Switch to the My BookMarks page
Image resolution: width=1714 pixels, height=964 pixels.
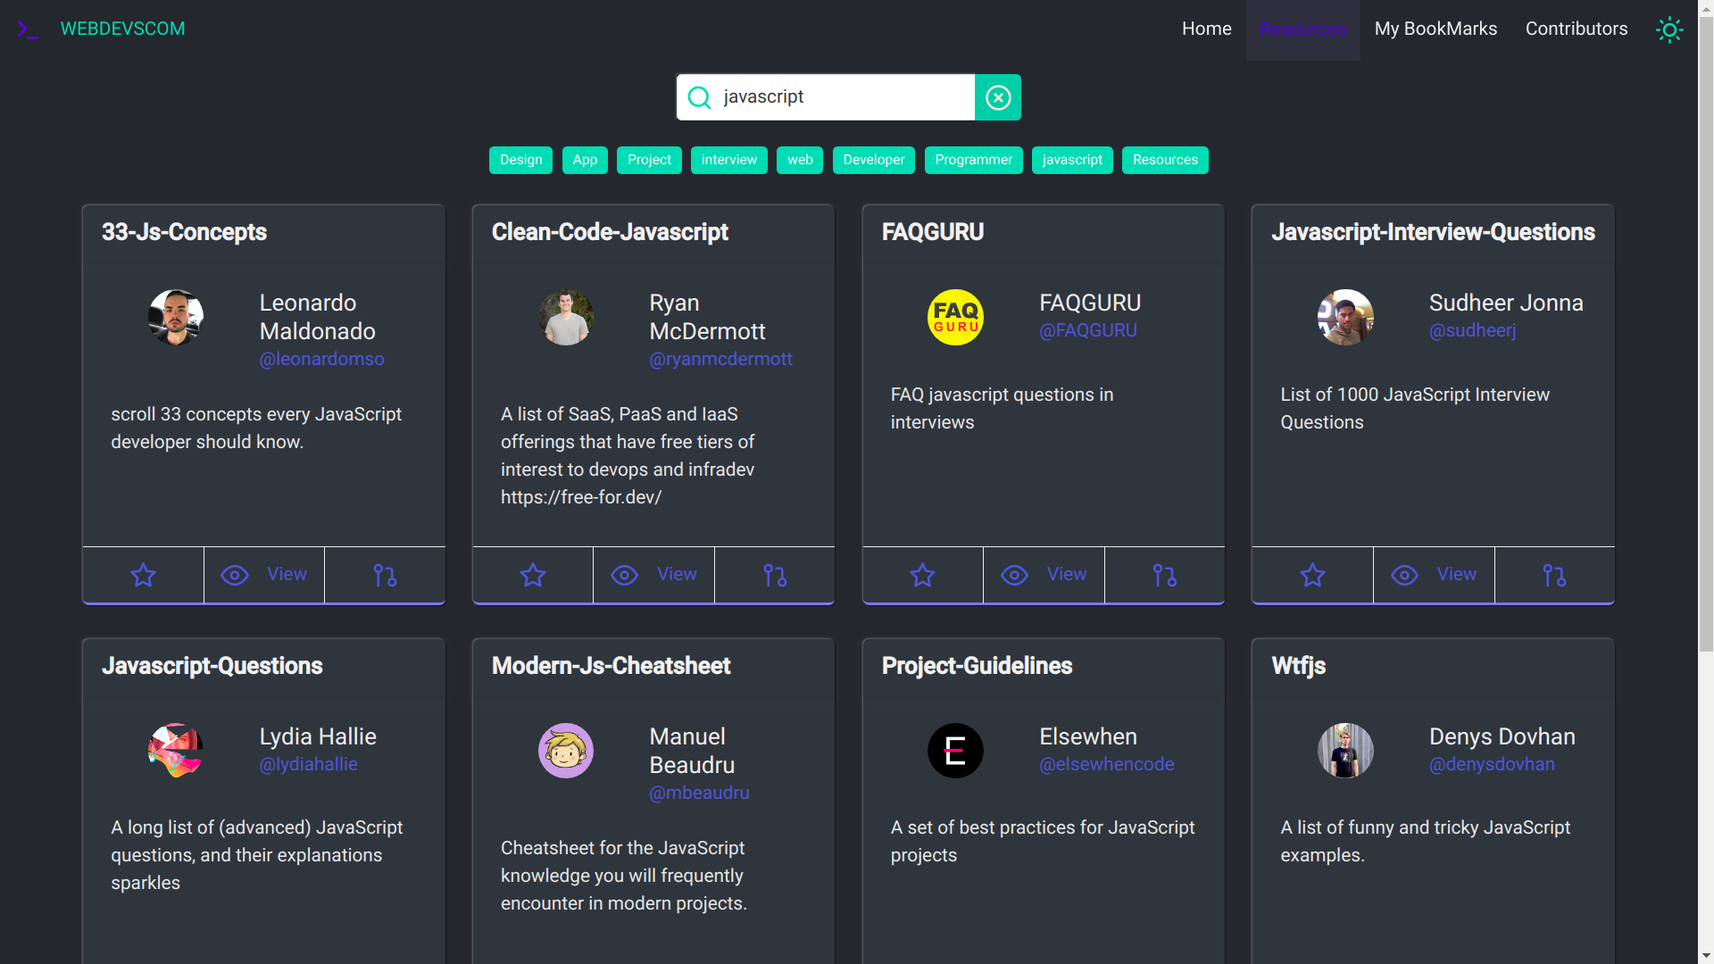(x=1435, y=29)
